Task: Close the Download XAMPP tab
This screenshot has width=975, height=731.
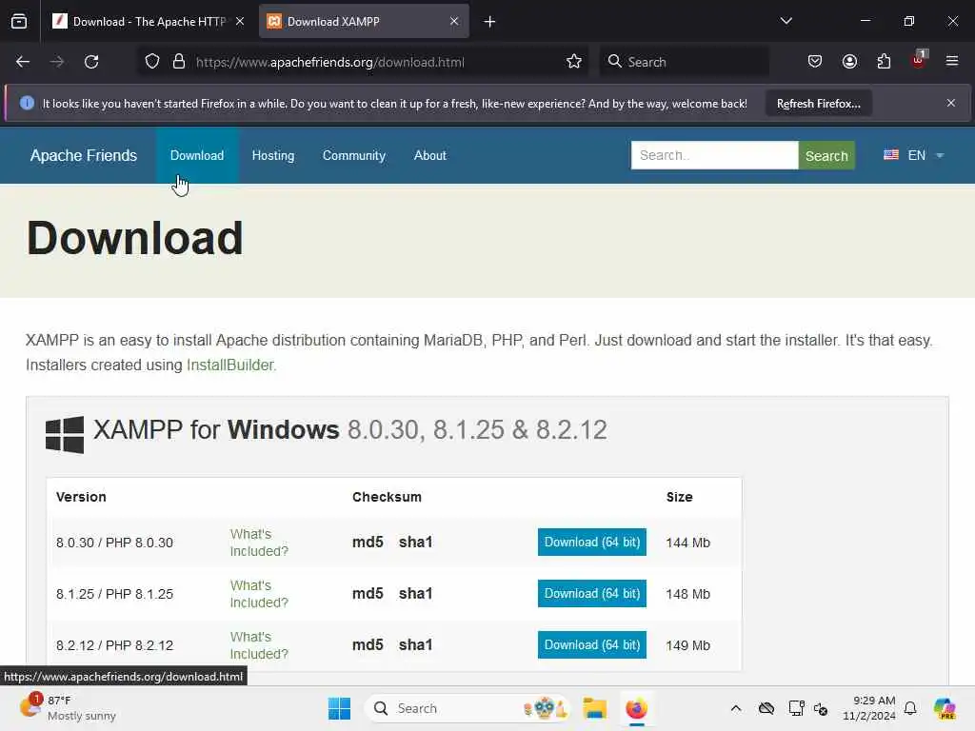Action: 454,21
